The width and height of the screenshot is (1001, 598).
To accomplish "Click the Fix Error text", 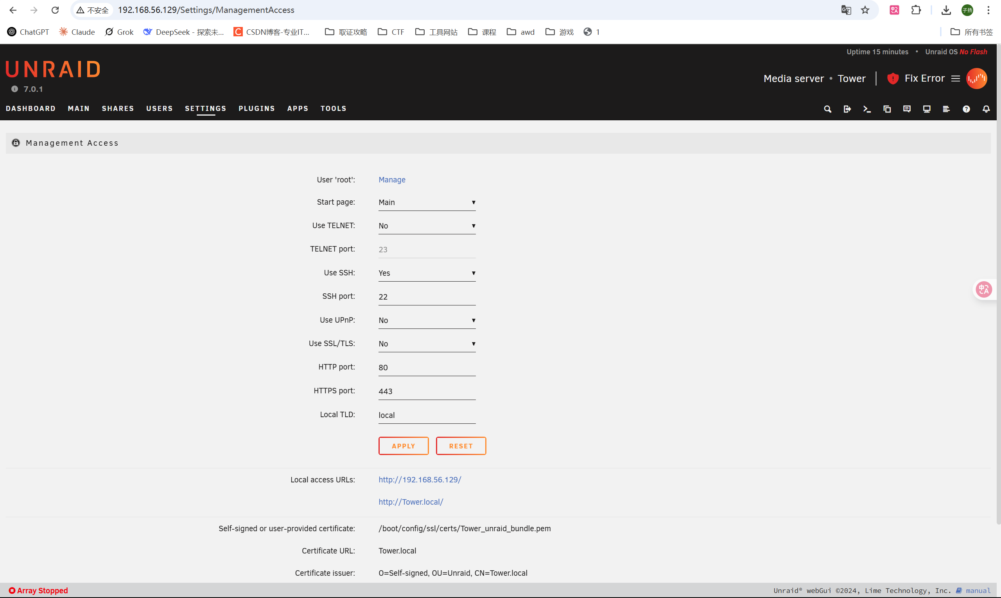I will pos(924,78).
